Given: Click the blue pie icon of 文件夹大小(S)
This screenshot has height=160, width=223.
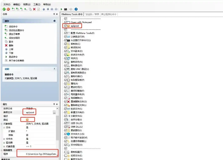Looking at the screenshot, I should pos(68,134).
